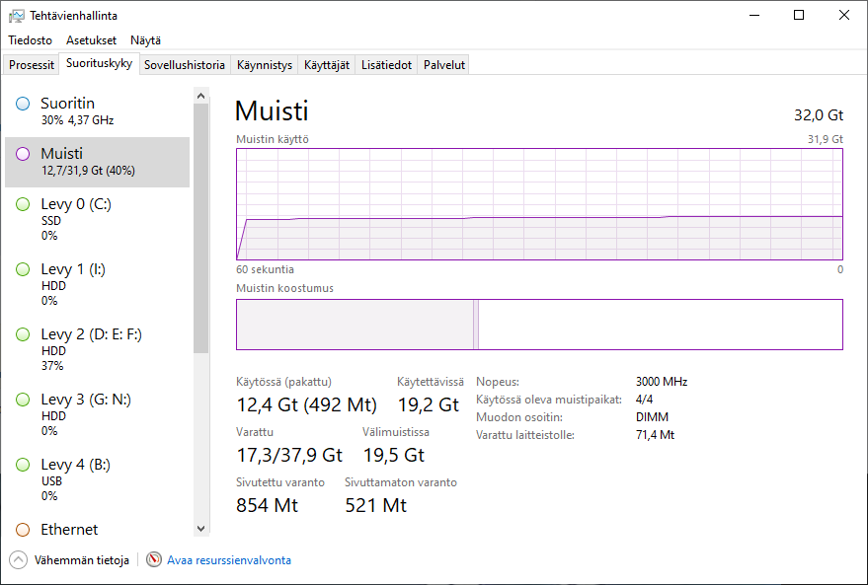The width and height of the screenshot is (868, 585).
Task: Click the Tehtävienhallinta app icon in title bar
Action: (x=16, y=16)
